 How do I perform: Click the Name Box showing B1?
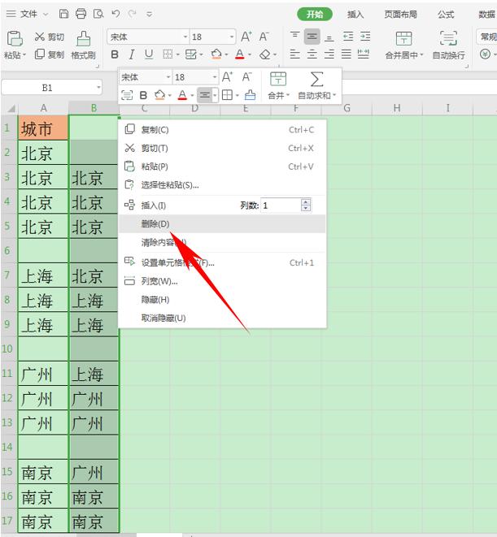click(x=47, y=88)
